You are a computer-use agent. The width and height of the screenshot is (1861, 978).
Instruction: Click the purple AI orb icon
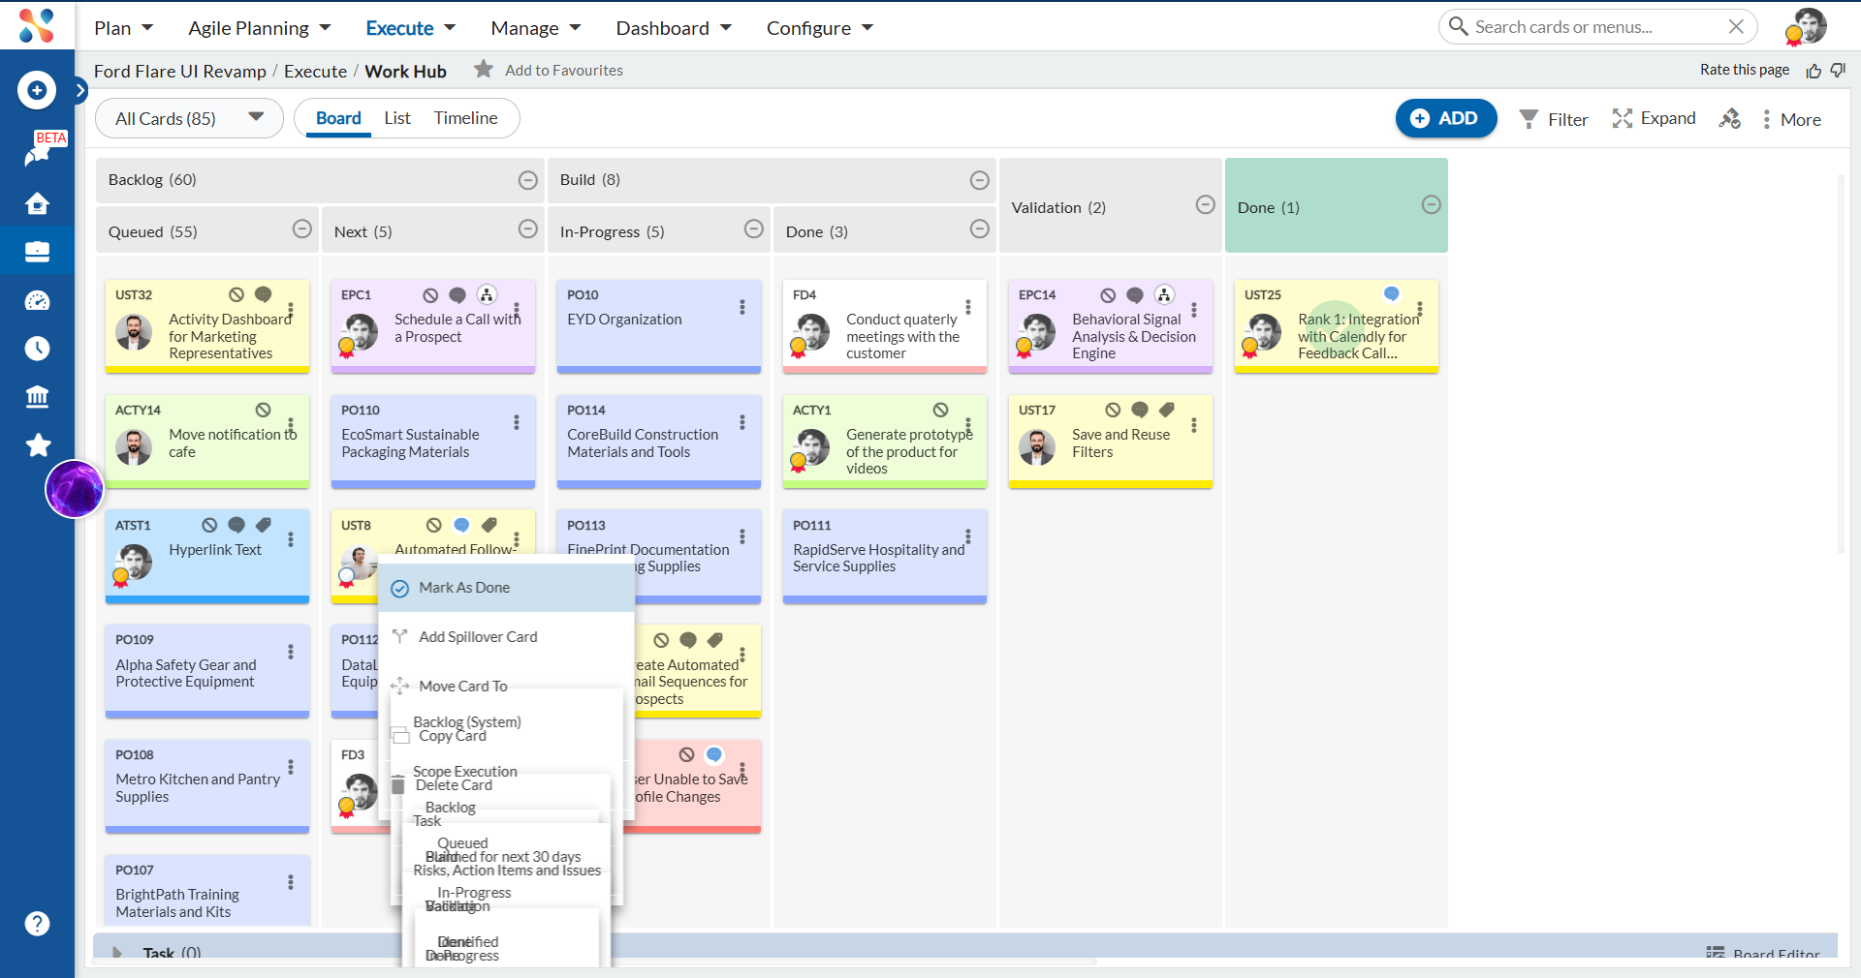(75, 489)
